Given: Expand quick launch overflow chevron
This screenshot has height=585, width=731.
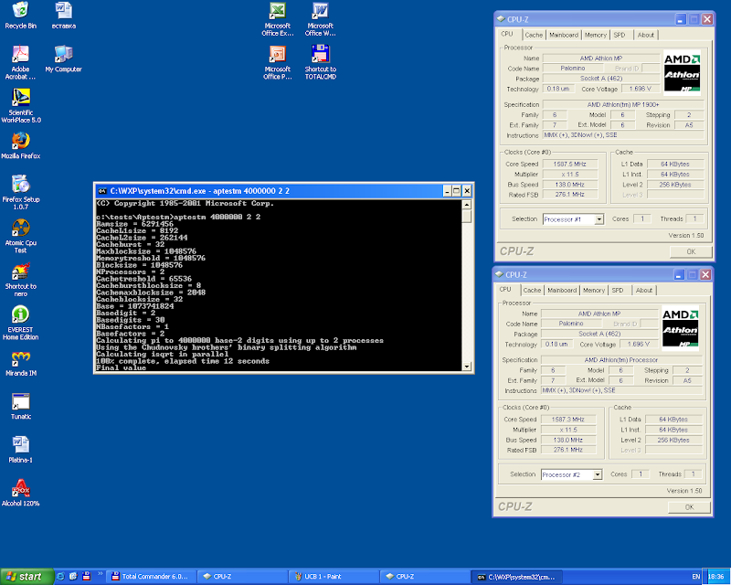Looking at the screenshot, I should [x=100, y=574].
